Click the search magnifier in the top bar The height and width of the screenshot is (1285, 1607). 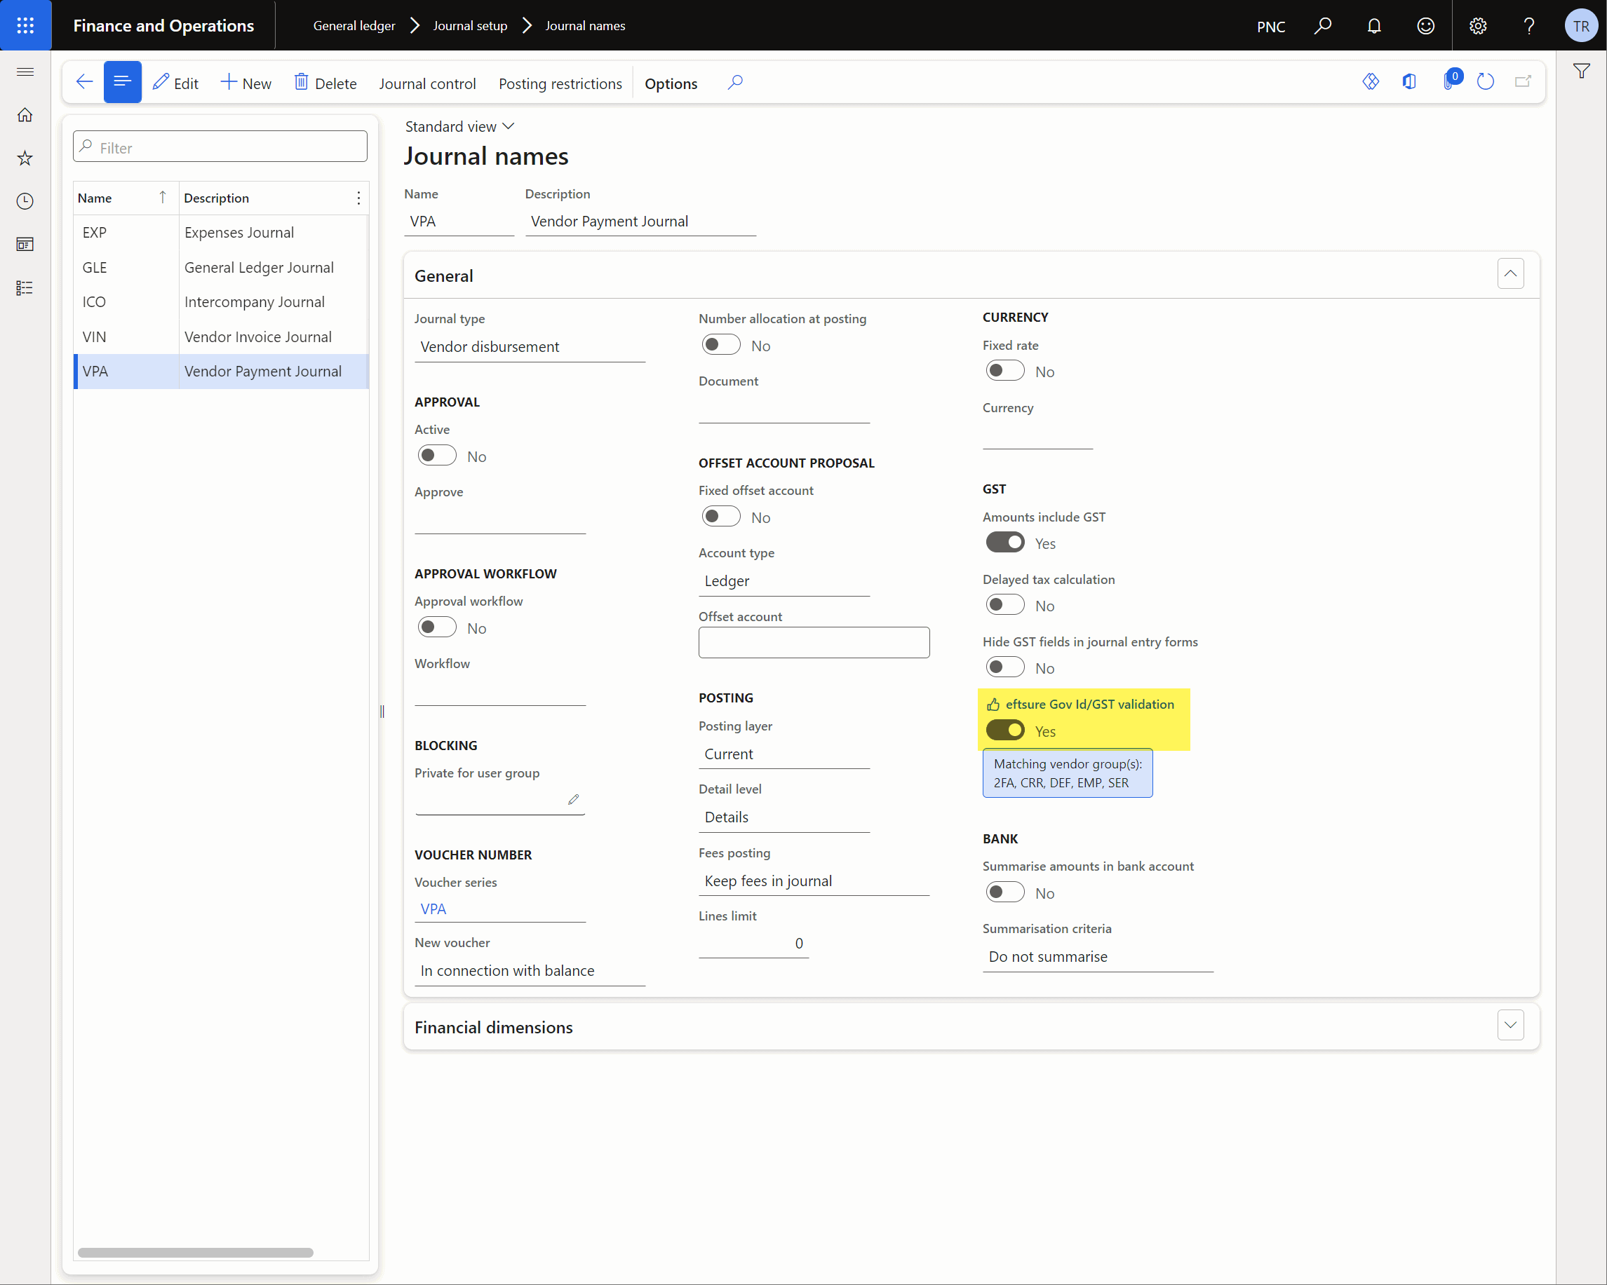[1323, 26]
